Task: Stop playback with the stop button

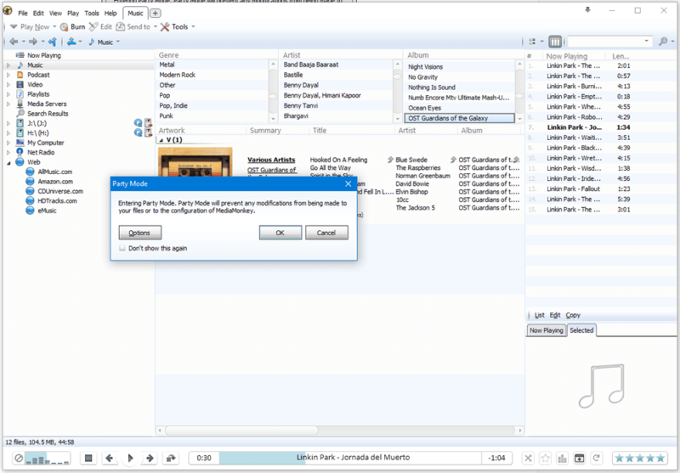Action: pyautogui.click(x=88, y=458)
